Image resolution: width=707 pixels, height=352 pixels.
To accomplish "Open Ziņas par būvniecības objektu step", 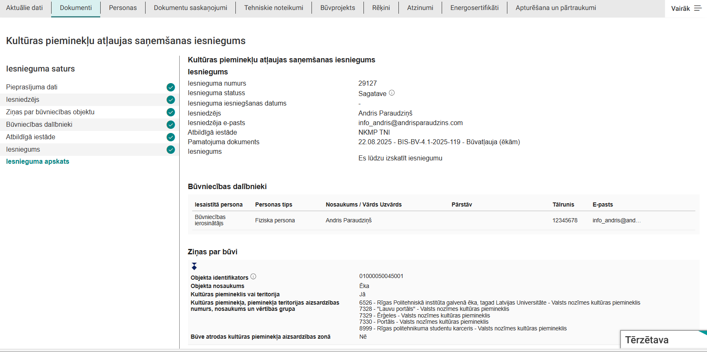I will [x=50, y=112].
